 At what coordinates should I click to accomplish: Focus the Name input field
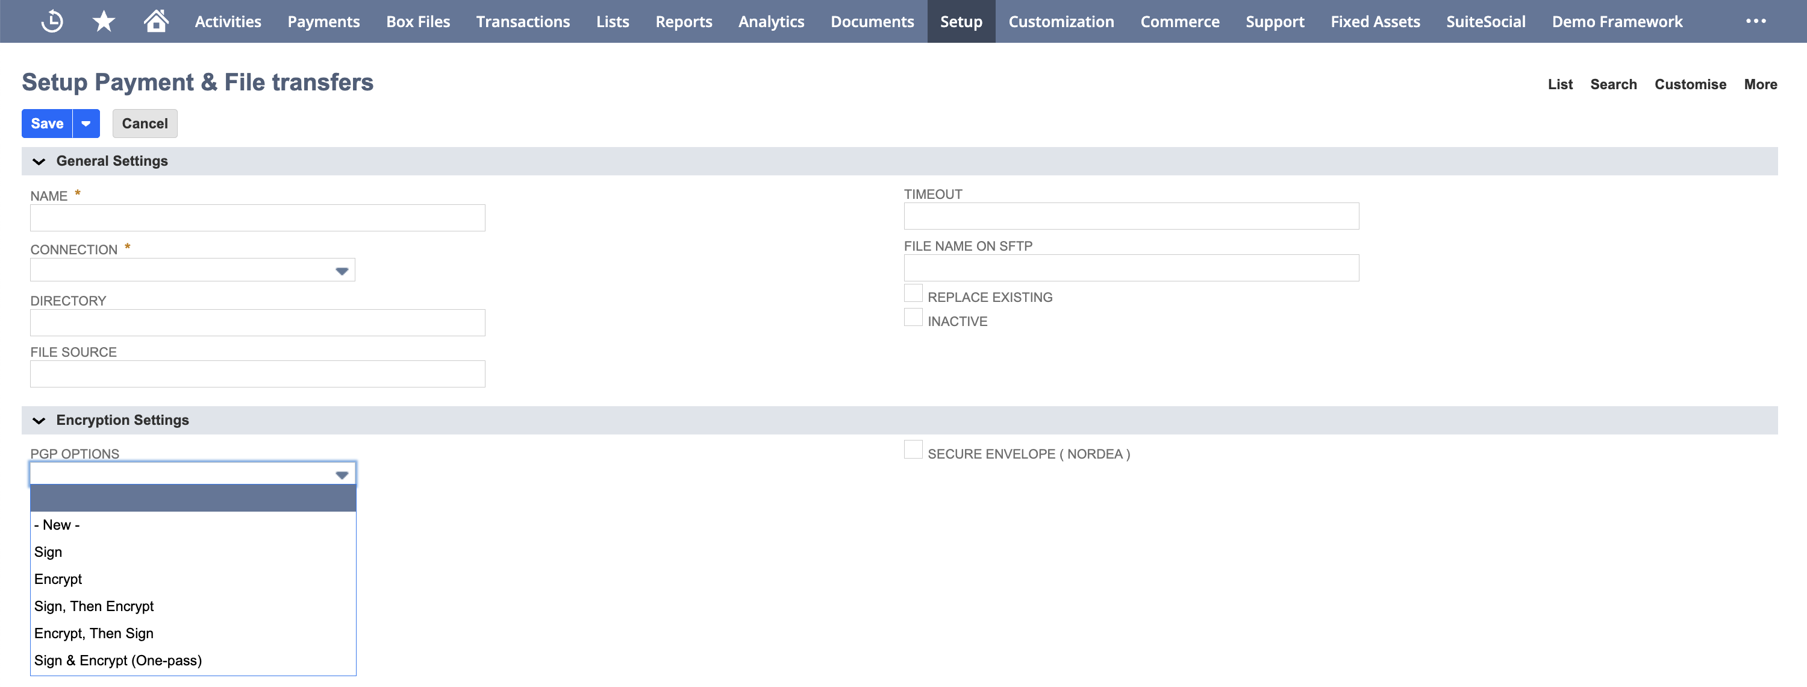click(x=257, y=218)
